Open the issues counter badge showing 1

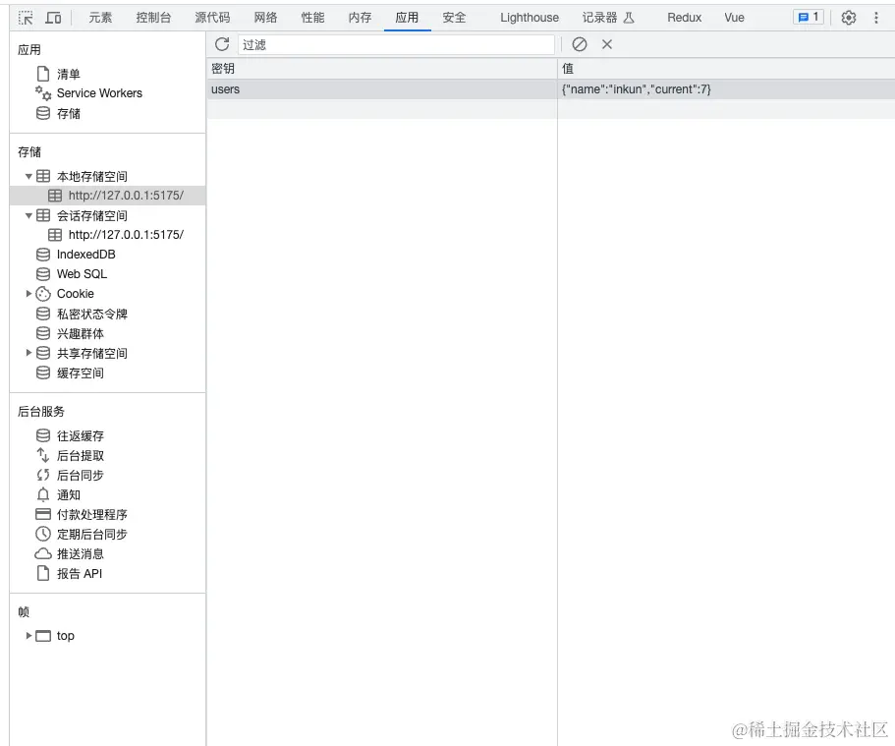[809, 17]
